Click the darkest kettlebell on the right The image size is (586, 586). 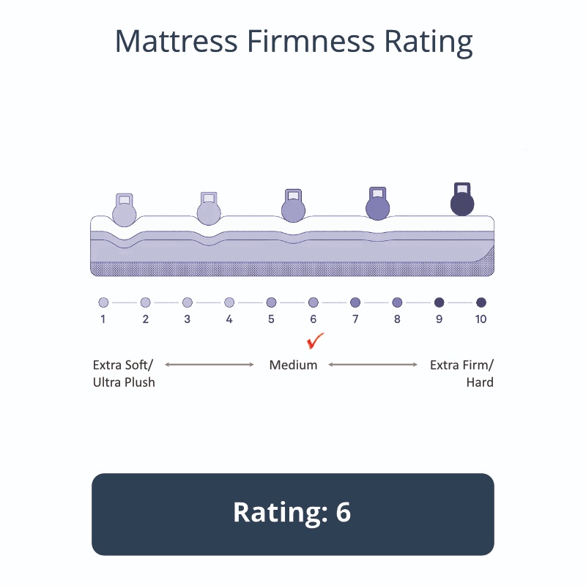coord(462,199)
